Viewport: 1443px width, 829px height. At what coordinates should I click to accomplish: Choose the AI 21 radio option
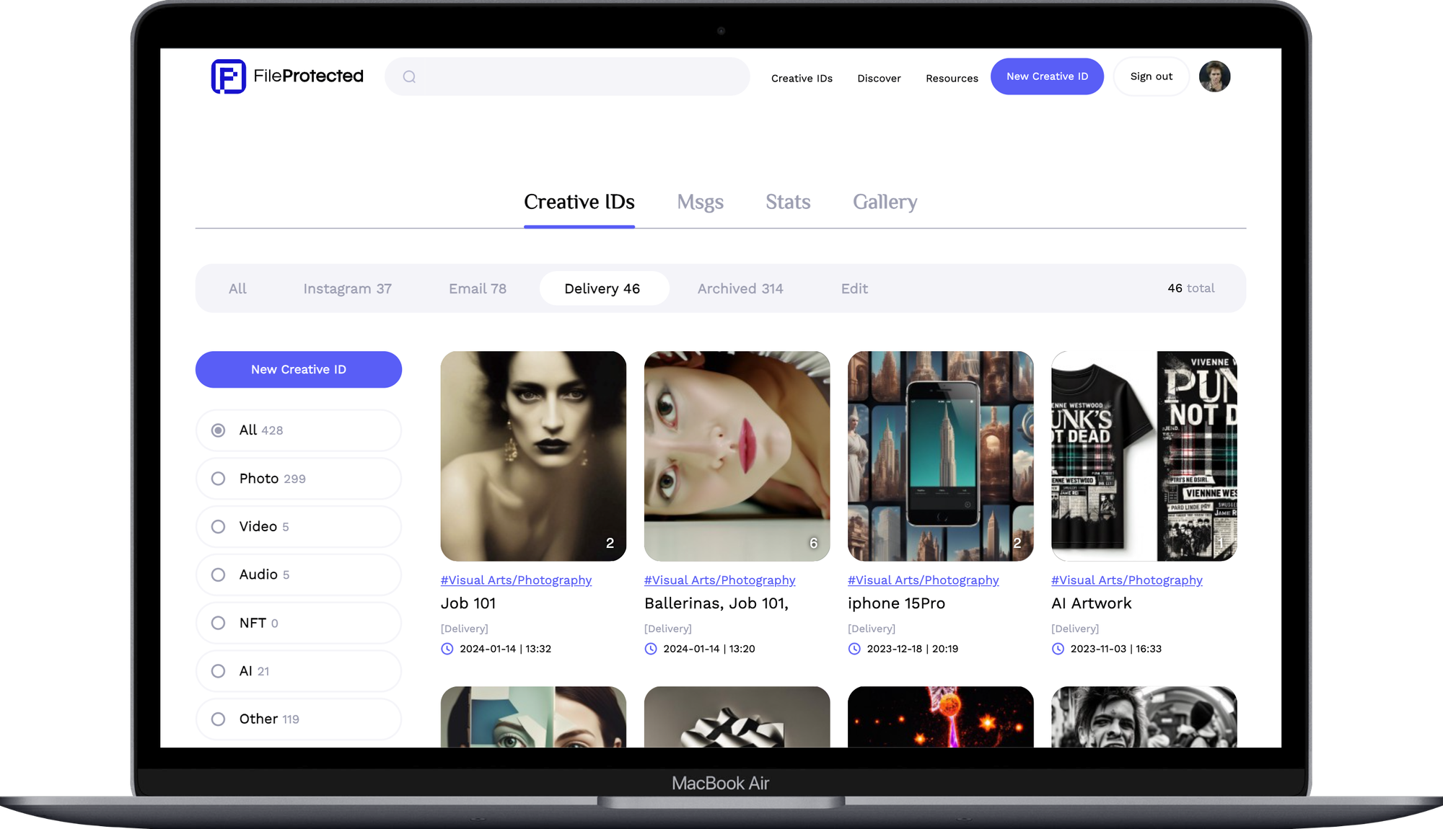pyautogui.click(x=218, y=671)
